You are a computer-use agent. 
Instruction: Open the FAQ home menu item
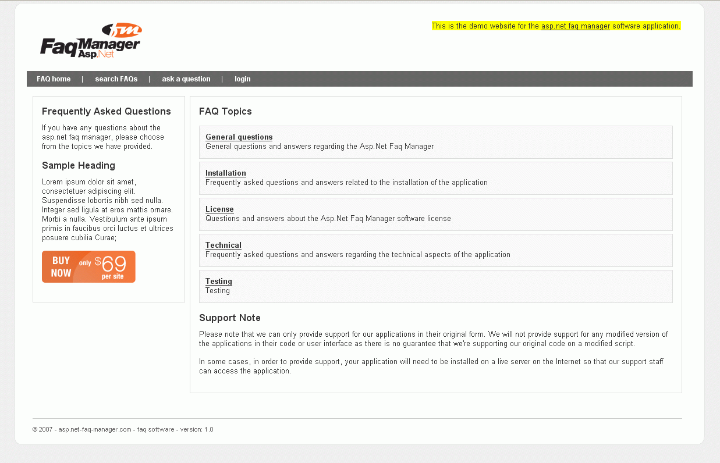[x=54, y=79]
